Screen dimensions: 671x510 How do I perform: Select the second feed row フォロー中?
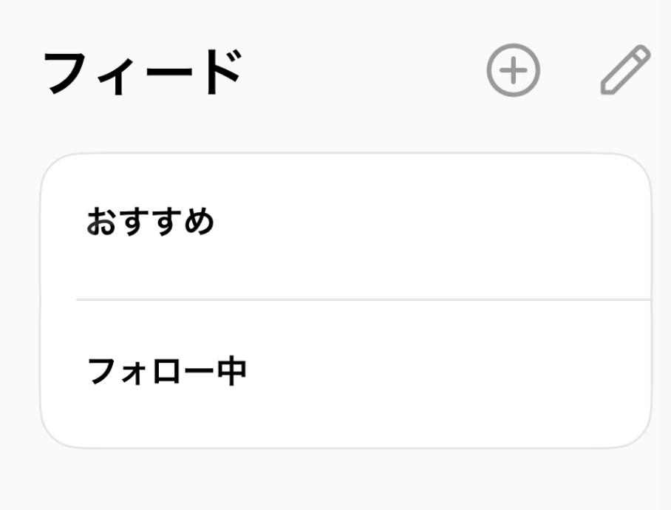[x=346, y=373]
